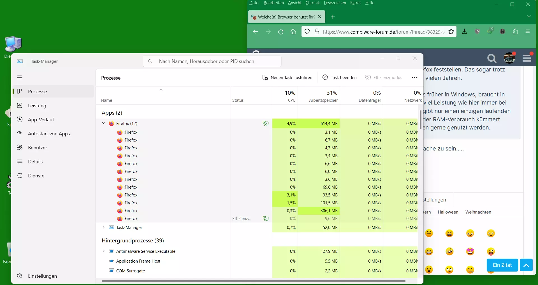
Task: Sort by CPU column header
Action: point(285,96)
